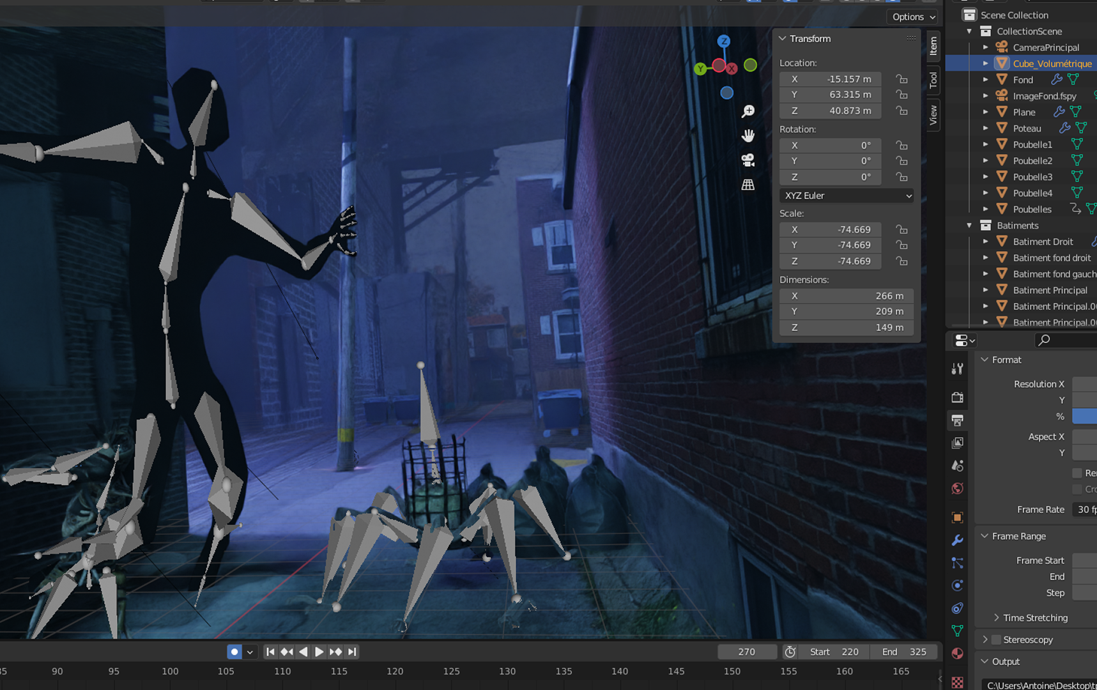Lock the Location X value
This screenshot has height=690, width=1097.
[901, 79]
